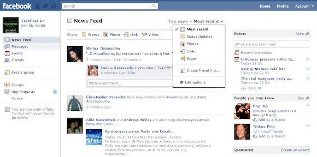This screenshot has width=317, height=157.
Task: Open friend requests icon in top bar
Action: (x=38, y=6)
